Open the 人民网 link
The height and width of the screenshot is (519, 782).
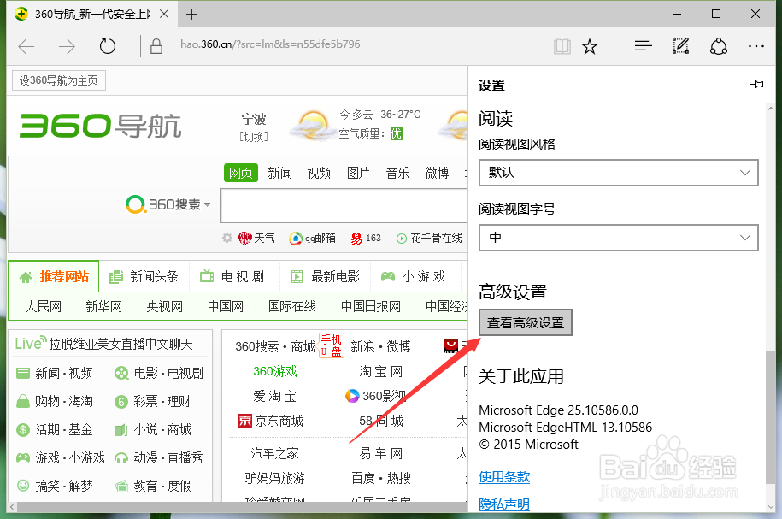pos(44,306)
